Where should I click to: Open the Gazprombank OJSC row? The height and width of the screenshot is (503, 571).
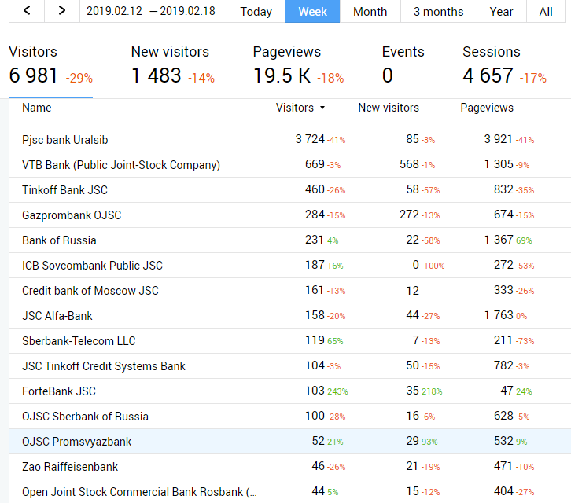[290, 215]
